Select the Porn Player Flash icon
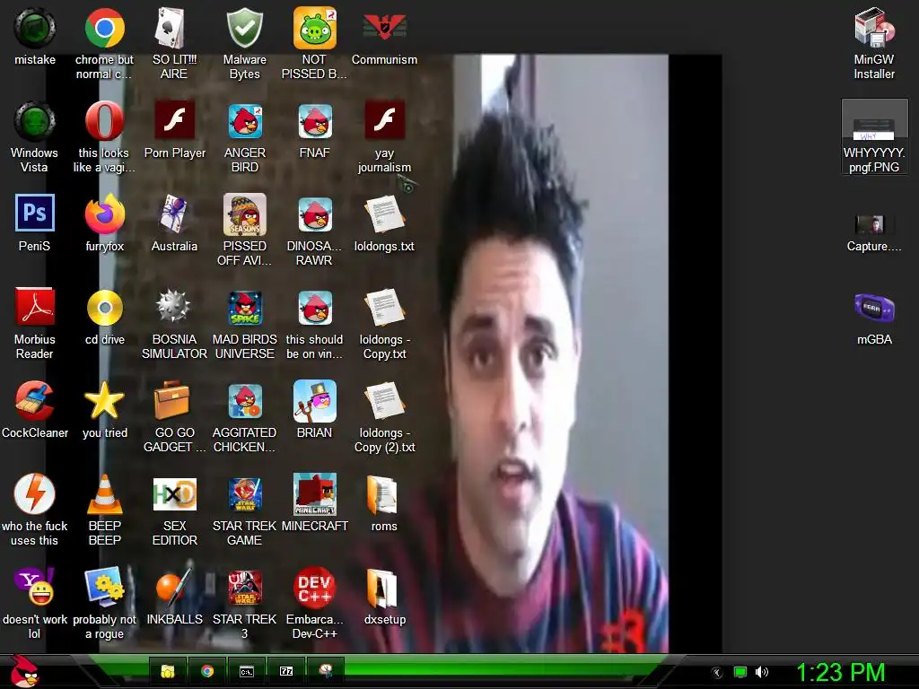This screenshot has width=919, height=689. [174, 121]
